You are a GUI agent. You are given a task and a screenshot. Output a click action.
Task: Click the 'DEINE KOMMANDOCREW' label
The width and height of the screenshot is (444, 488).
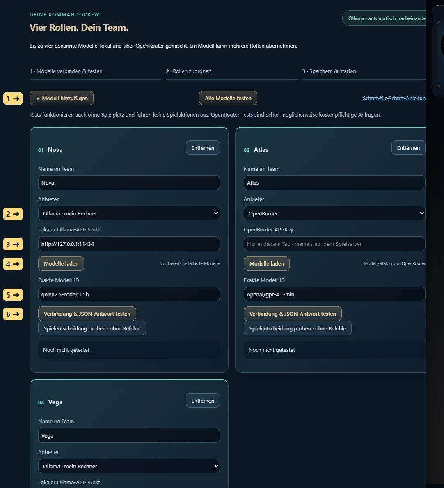point(64,15)
